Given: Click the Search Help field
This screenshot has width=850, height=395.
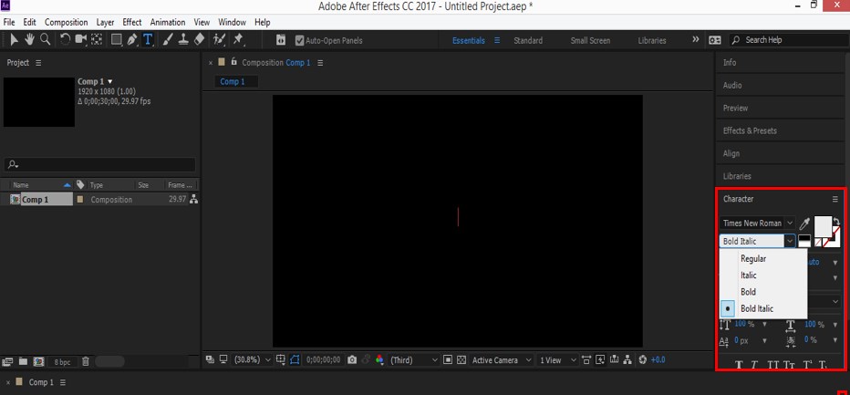Looking at the screenshot, I should tap(789, 39).
